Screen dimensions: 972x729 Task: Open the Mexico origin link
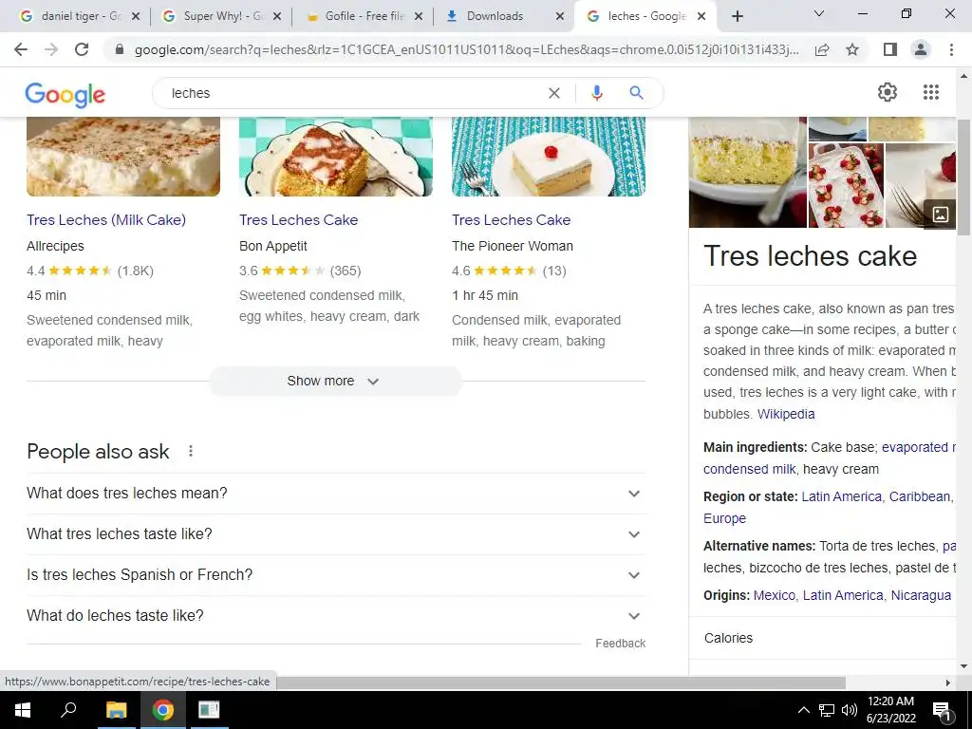pos(774,596)
